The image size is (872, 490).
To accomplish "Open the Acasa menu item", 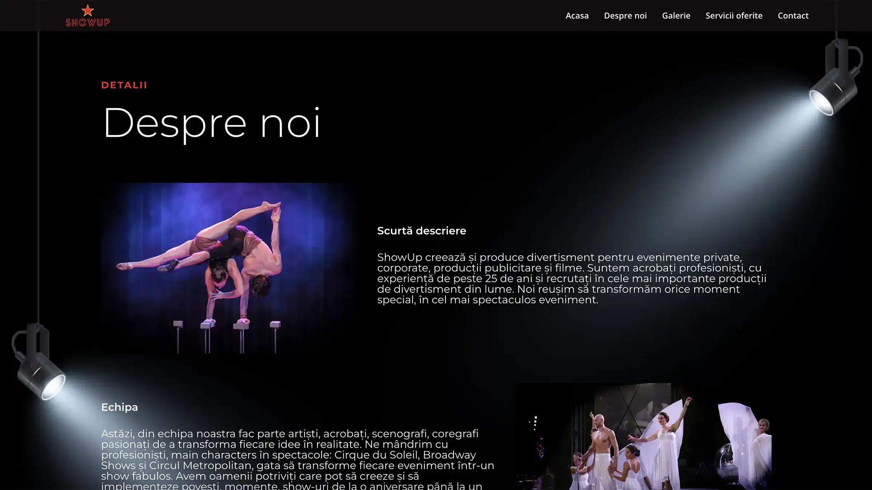I will (x=577, y=16).
